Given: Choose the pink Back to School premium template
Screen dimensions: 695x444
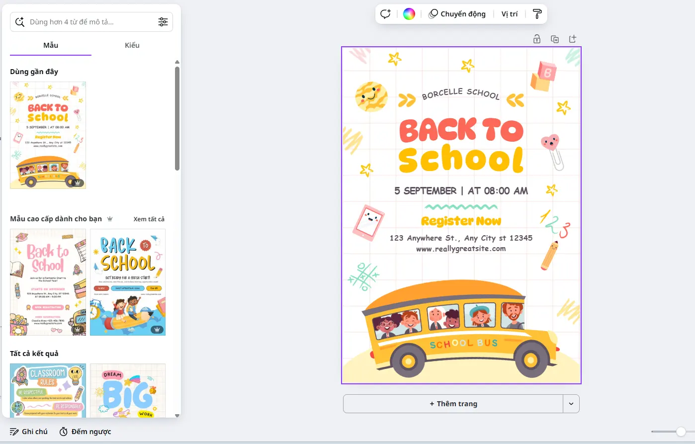Looking at the screenshot, I should coord(48,282).
